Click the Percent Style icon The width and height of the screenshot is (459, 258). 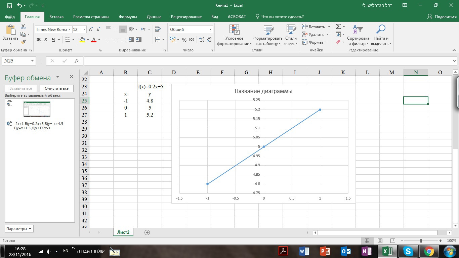coord(184,40)
